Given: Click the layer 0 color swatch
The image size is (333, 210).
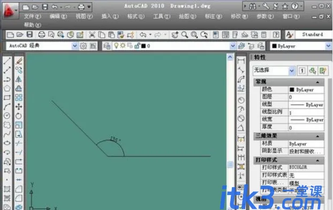Looking at the screenshot, I should pyautogui.click(x=144, y=46).
